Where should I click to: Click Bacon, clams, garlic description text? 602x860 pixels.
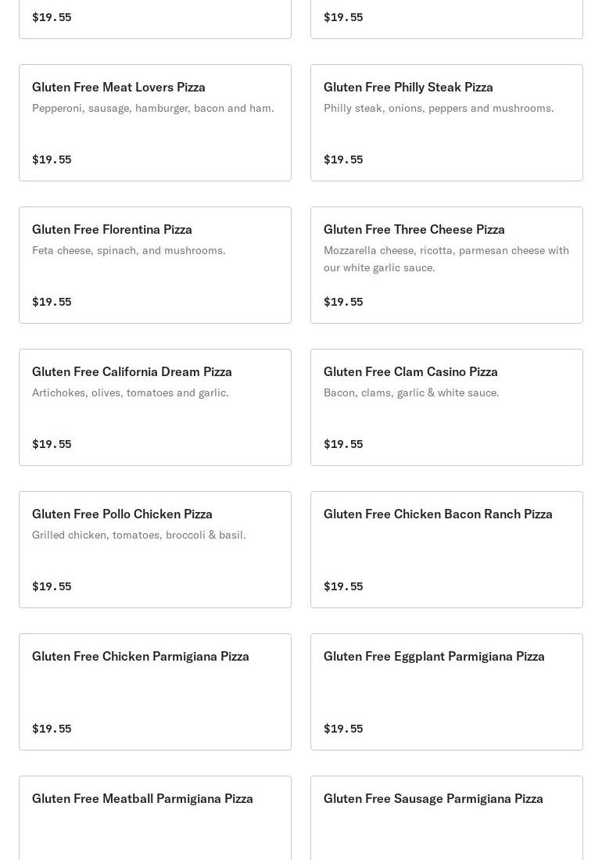pyautogui.click(x=411, y=392)
